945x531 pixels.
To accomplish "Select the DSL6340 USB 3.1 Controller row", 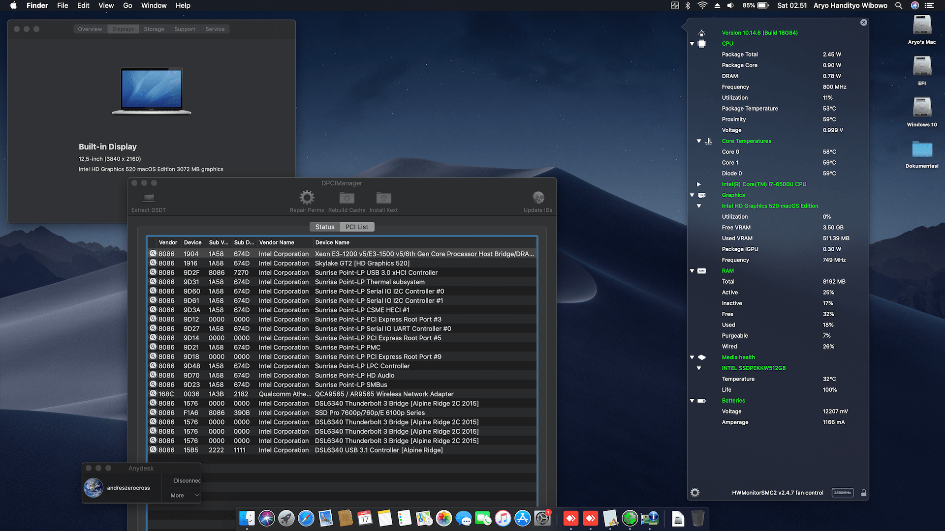I will (342, 450).
